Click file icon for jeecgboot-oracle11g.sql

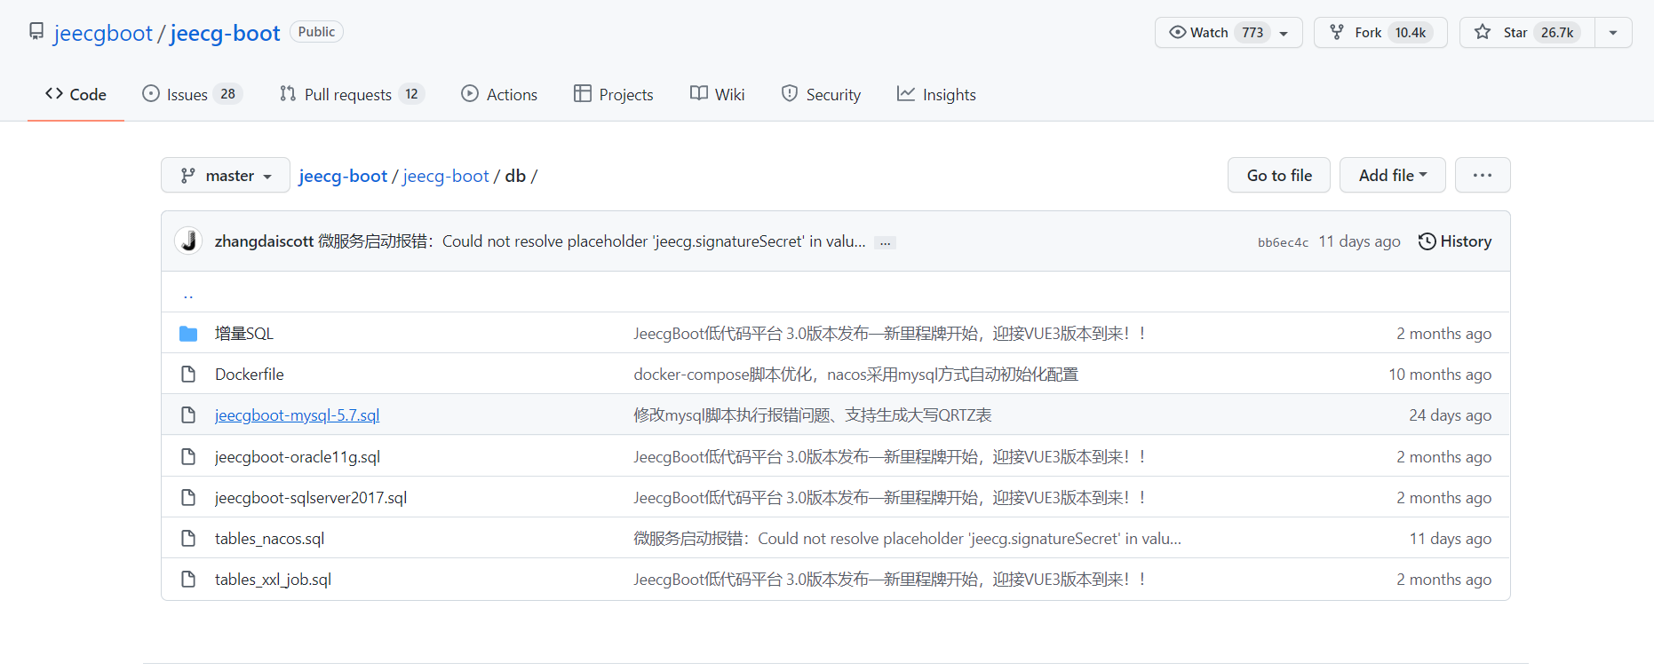pos(188,457)
